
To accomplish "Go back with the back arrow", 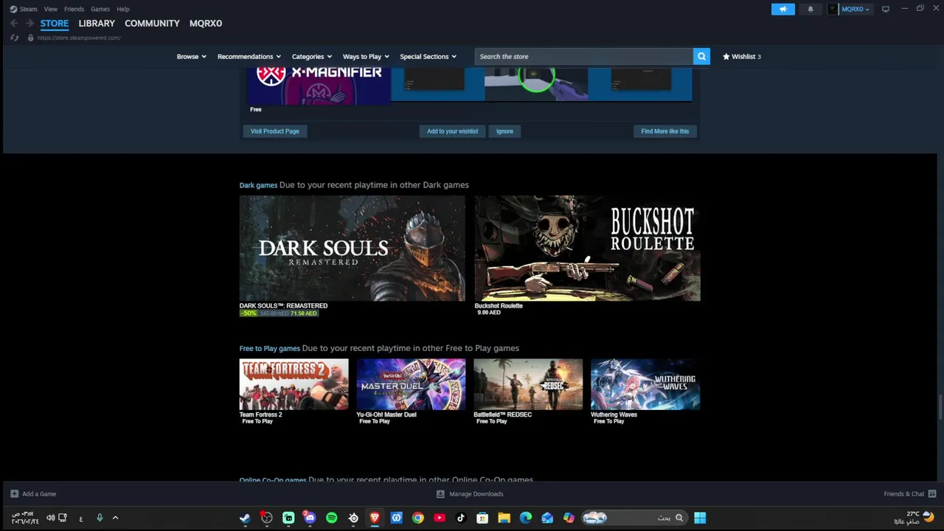I will (x=14, y=23).
